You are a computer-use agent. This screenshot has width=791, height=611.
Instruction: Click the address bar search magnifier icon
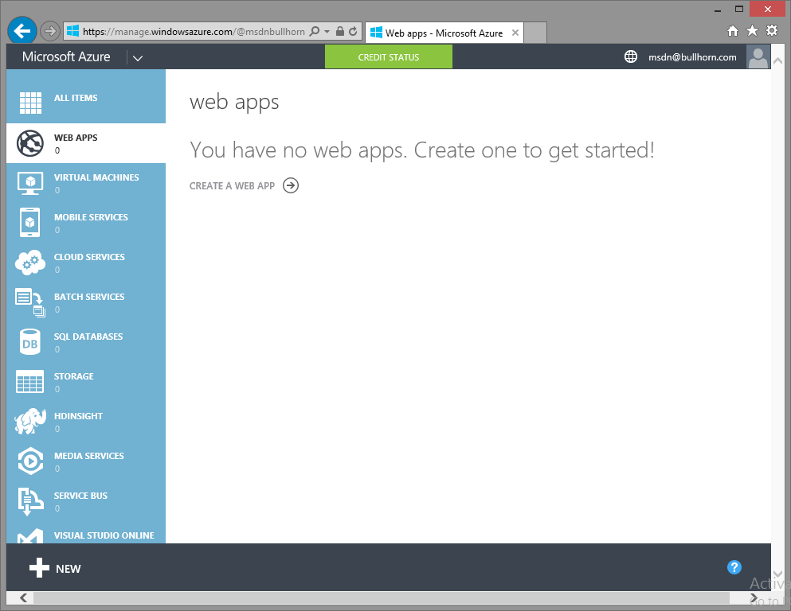click(x=315, y=31)
